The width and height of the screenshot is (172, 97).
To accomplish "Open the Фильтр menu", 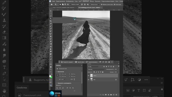I will coord(92,1).
